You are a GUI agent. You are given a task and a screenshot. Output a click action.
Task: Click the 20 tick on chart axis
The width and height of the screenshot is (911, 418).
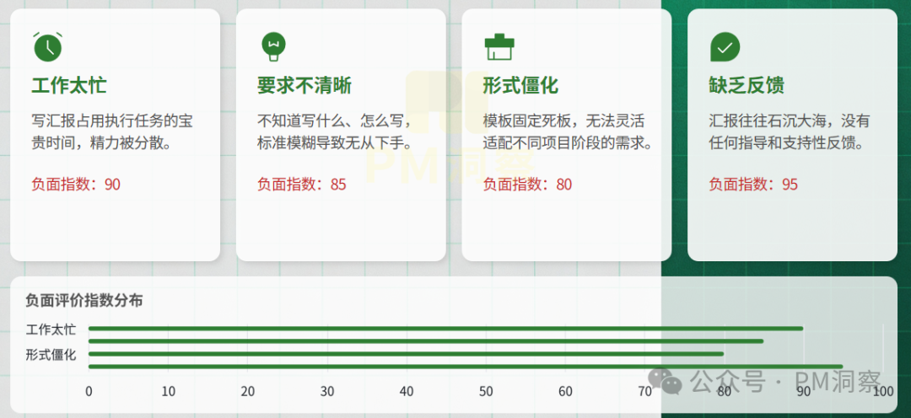(x=248, y=392)
